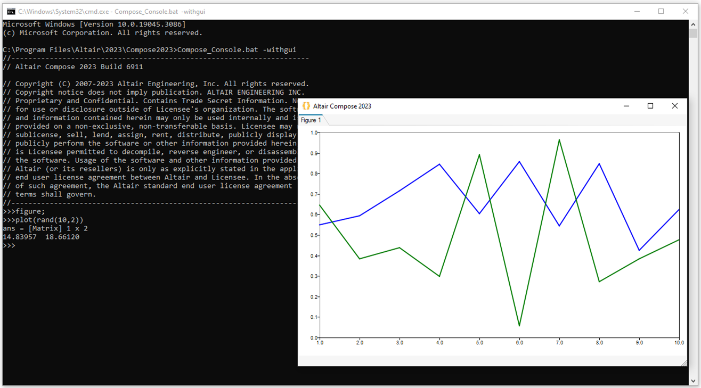The height and width of the screenshot is (388, 701).
Task: Click the cmd.exe icon in the title bar
Action: point(11,11)
